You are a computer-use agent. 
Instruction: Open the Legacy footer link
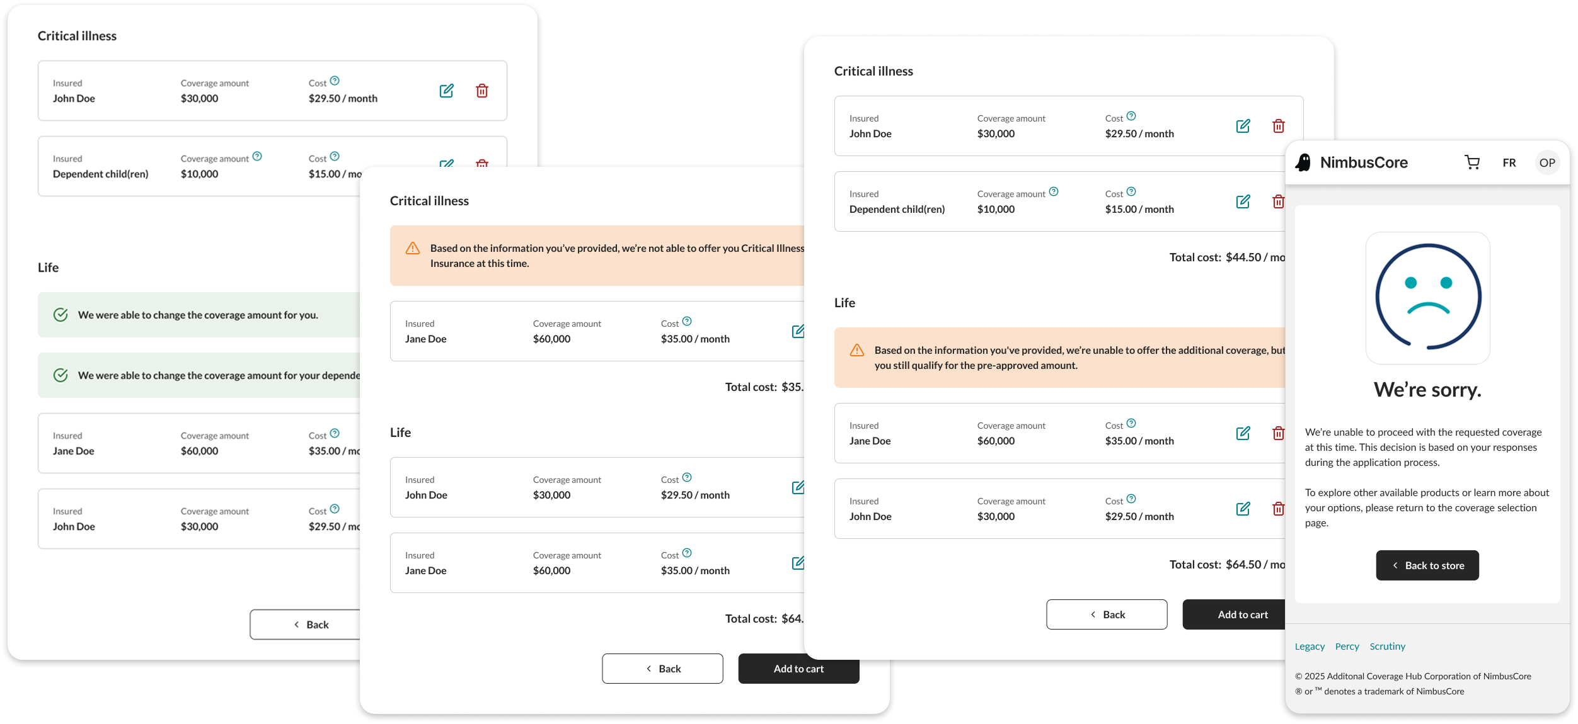click(x=1310, y=647)
